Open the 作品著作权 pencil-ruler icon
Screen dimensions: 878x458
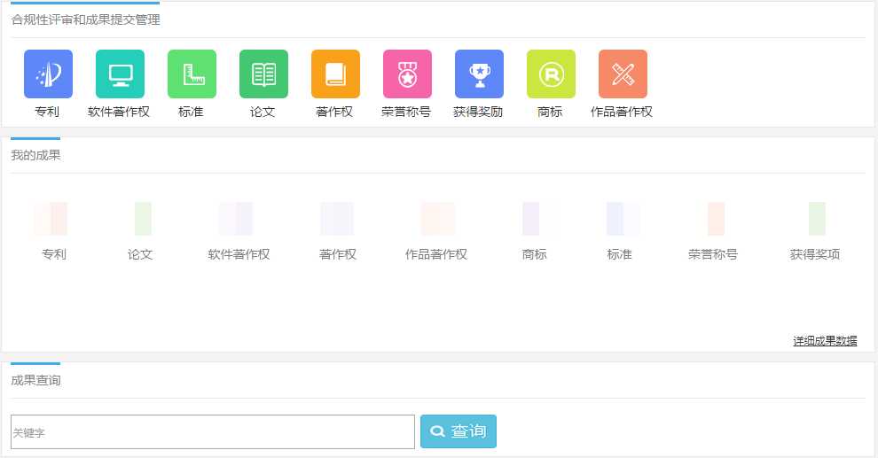[623, 74]
